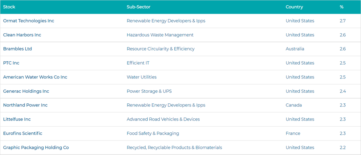Select PTC Inc stock name
This screenshot has height=155, width=361.
pos(11,63)
